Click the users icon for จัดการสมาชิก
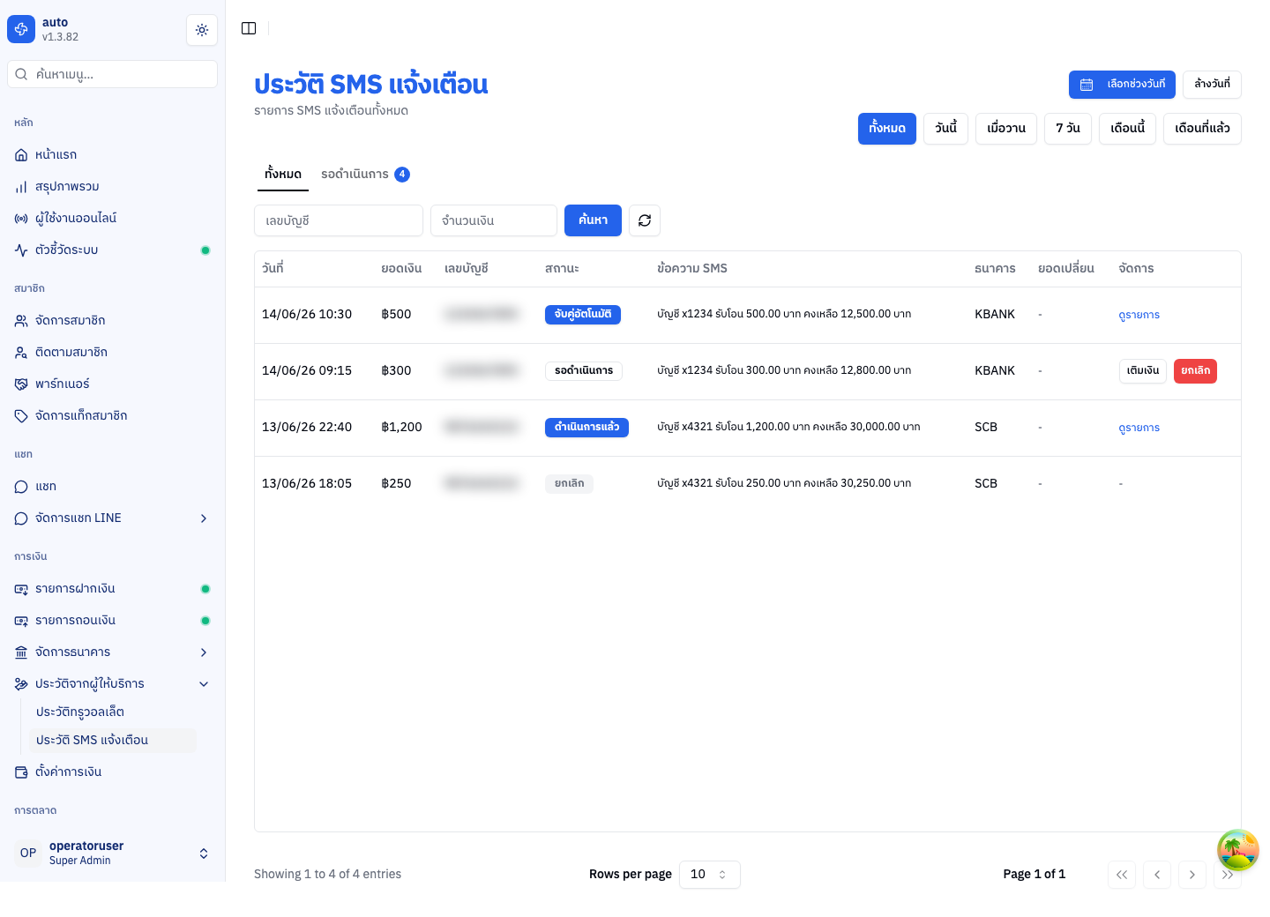Viewport: 1270px width, 917px height. (x=21, y=321)
